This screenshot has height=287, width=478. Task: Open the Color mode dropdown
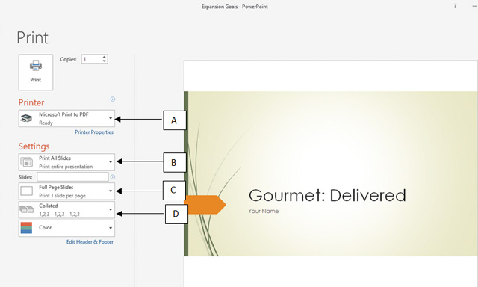click(66, 228)
